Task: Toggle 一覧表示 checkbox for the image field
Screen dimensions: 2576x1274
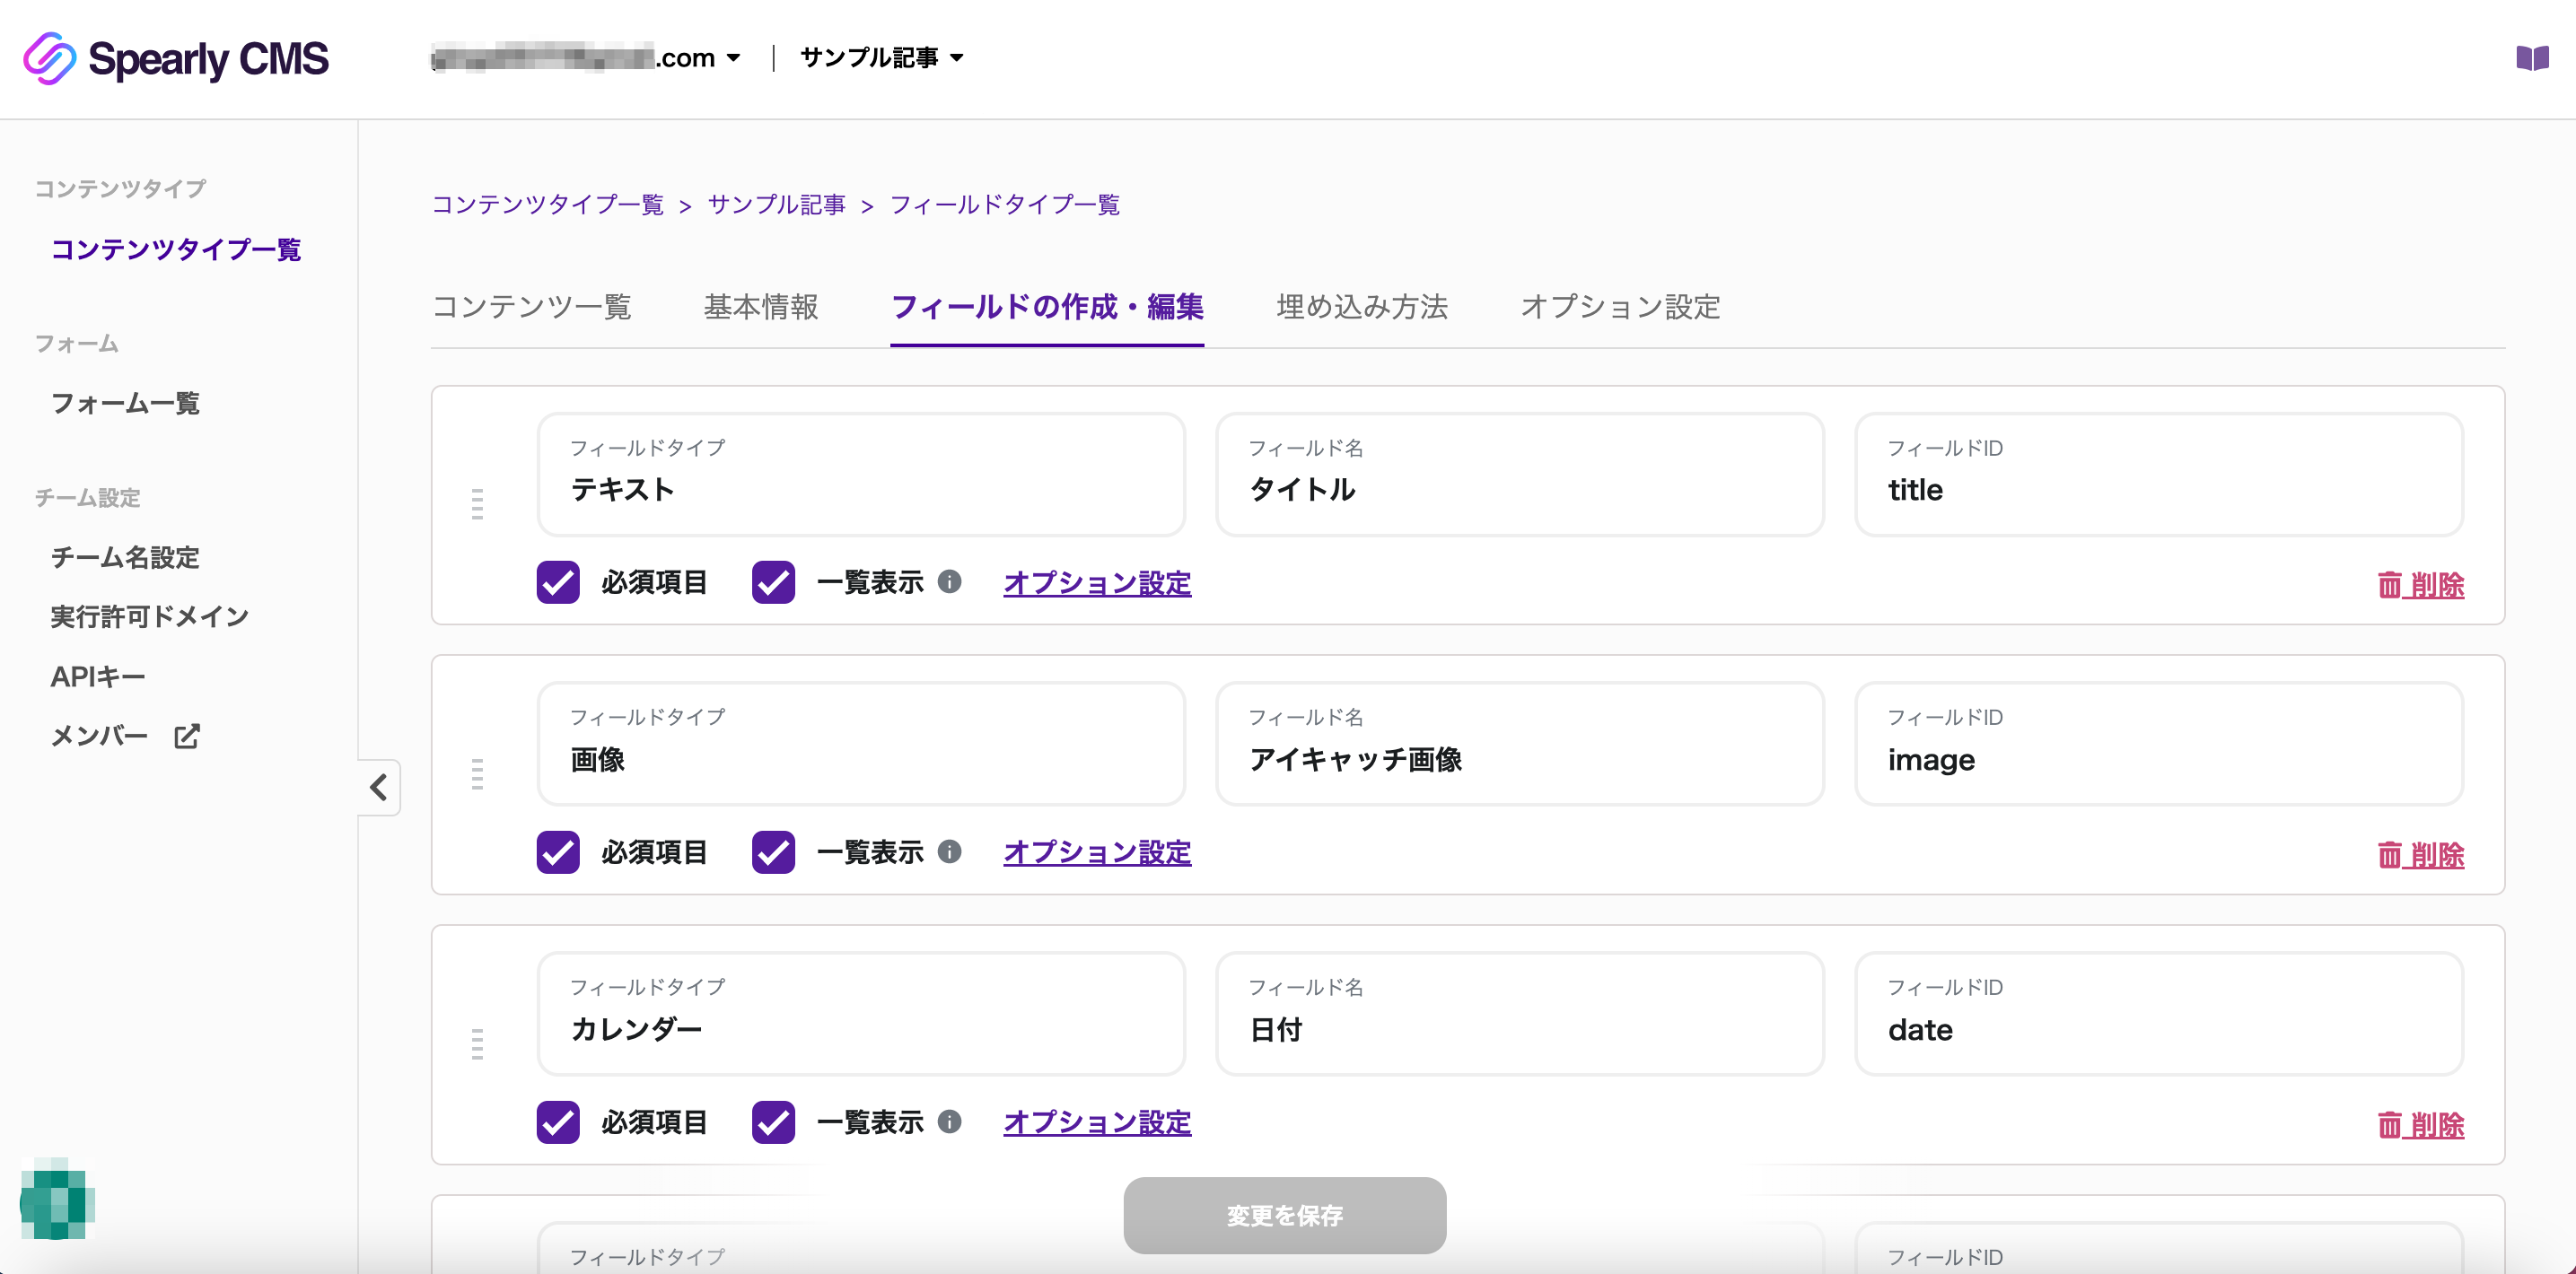Action: 773,851
